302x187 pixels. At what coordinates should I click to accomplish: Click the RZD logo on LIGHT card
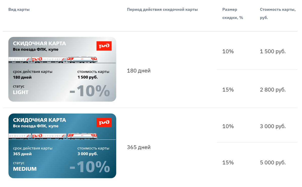pyautogui.click(x=104, y=46)
